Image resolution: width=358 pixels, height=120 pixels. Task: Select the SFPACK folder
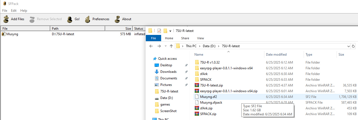[x=206, y=80]
